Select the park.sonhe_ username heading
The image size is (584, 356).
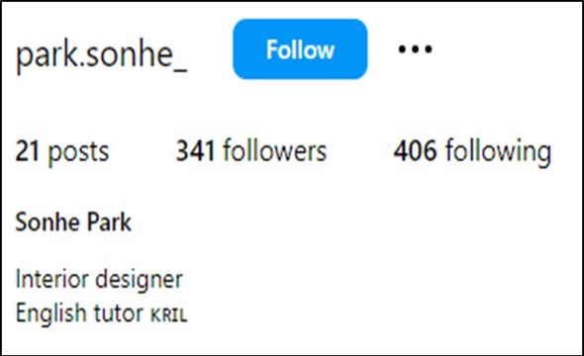[x=101, y=55]
